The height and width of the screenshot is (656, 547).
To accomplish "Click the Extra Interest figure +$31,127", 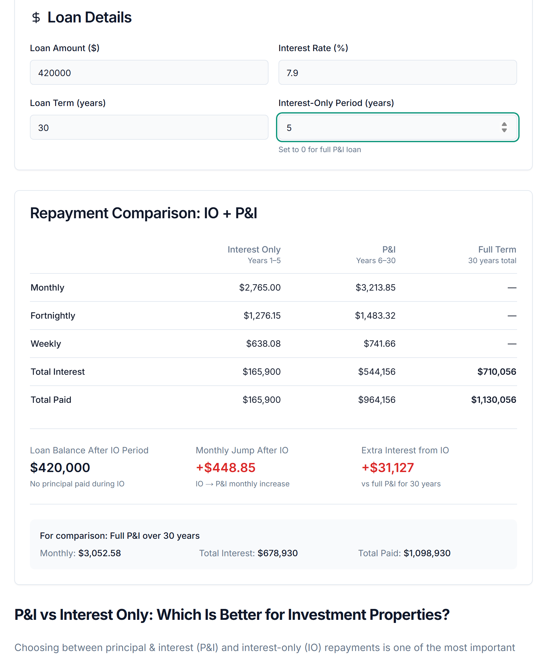I will [388, 468].
